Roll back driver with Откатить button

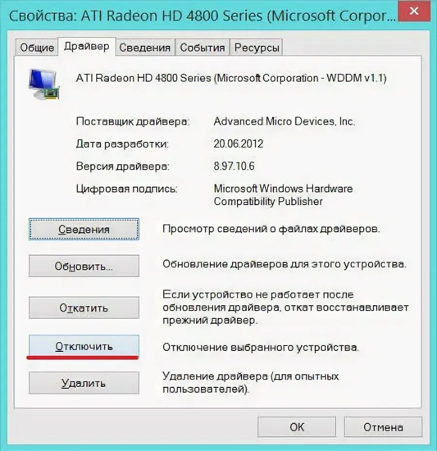[x=84, y=308]
